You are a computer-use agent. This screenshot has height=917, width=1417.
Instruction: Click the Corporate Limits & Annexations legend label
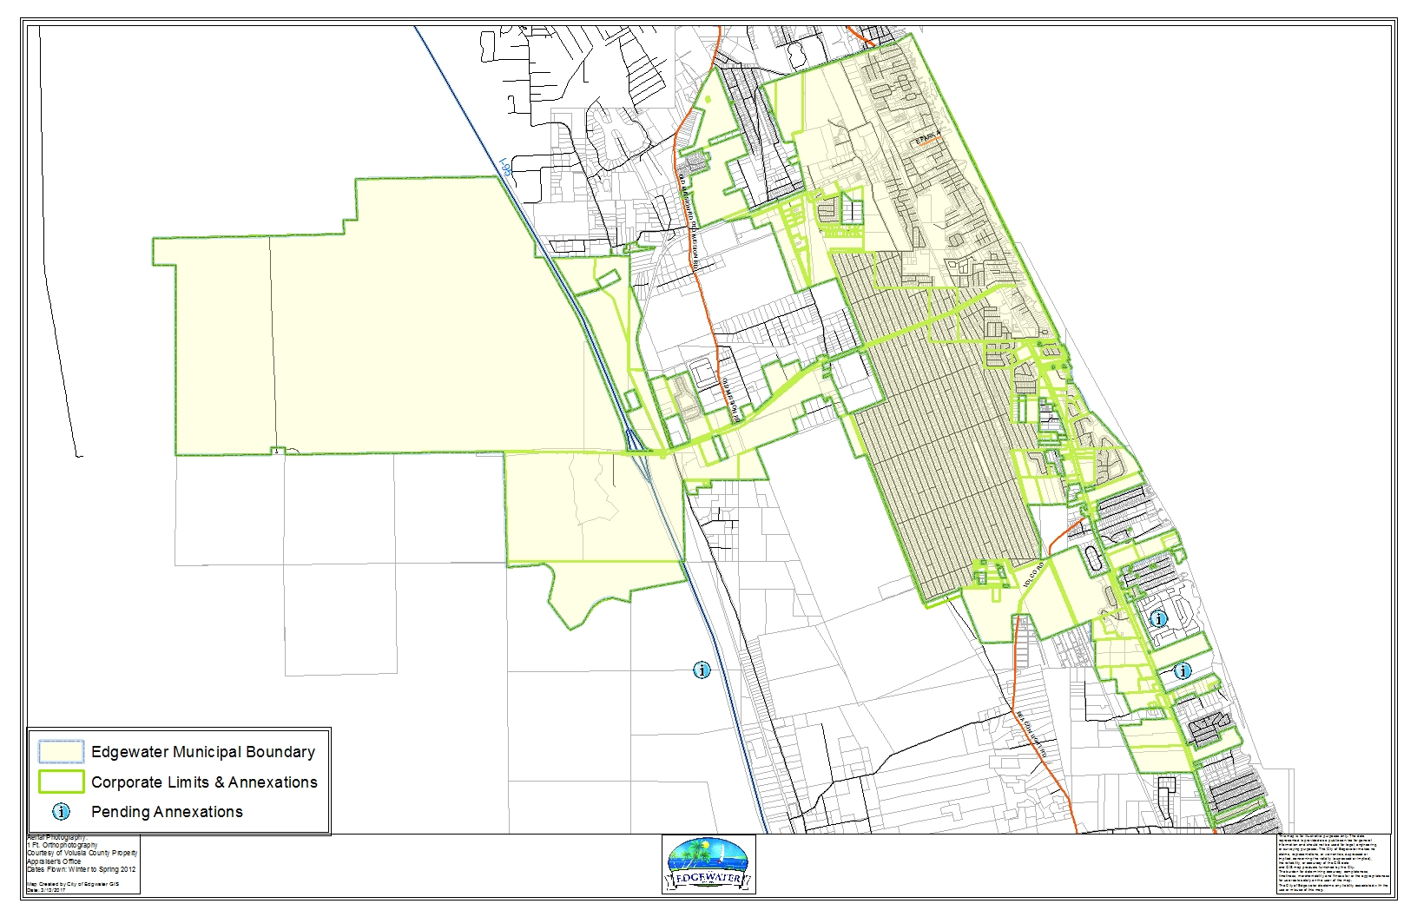point(204,782)
